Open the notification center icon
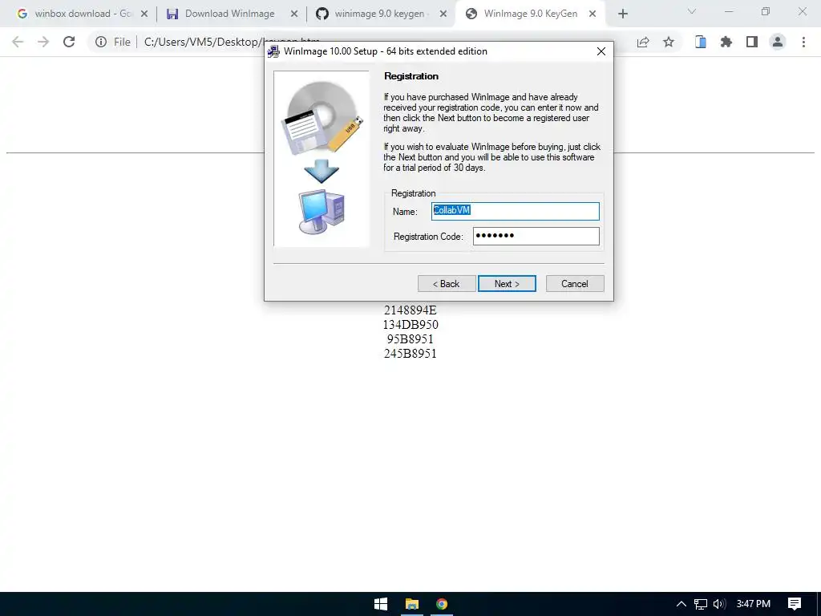Image resolution: width=821 pixels, height=616 pixels. [795, 604]
